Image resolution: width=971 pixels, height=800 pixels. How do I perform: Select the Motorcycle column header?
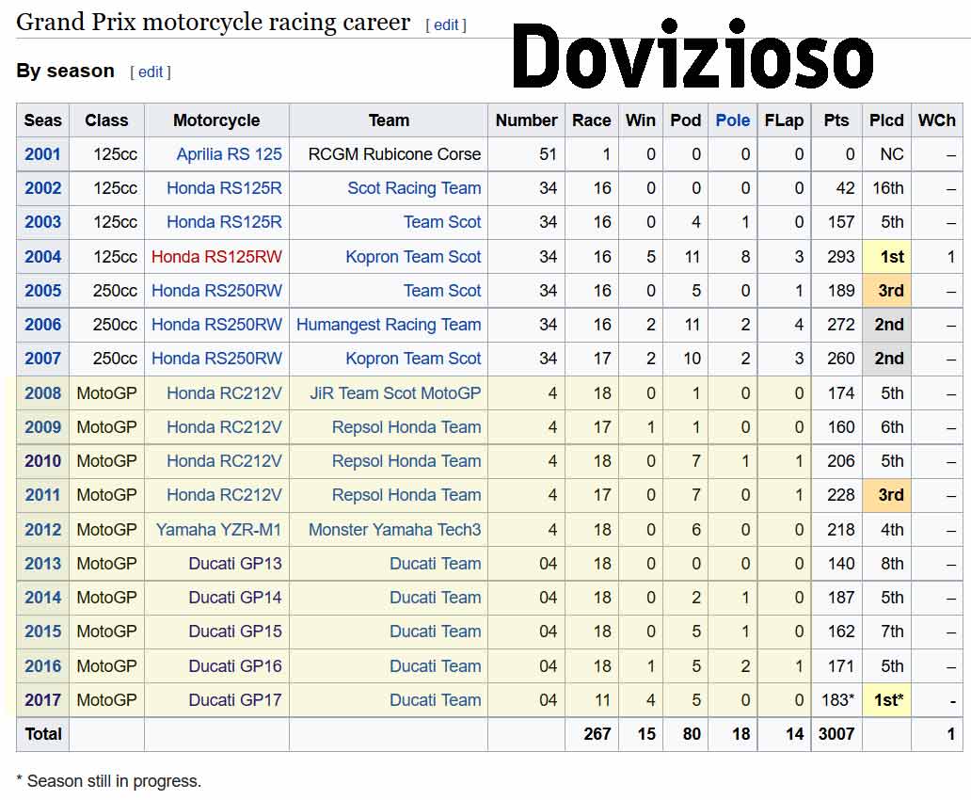tap(216, 120)
